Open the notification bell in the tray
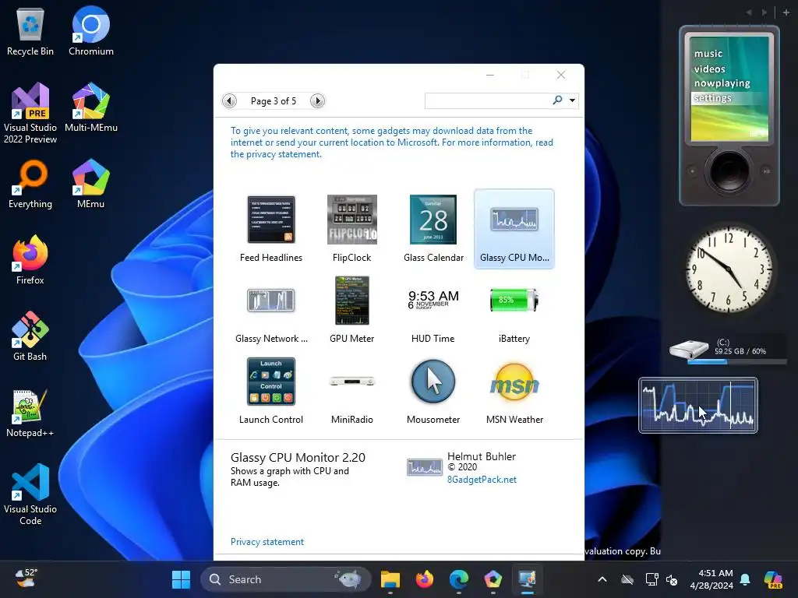Viewport: 798px width, 598px height. (745, 579)
